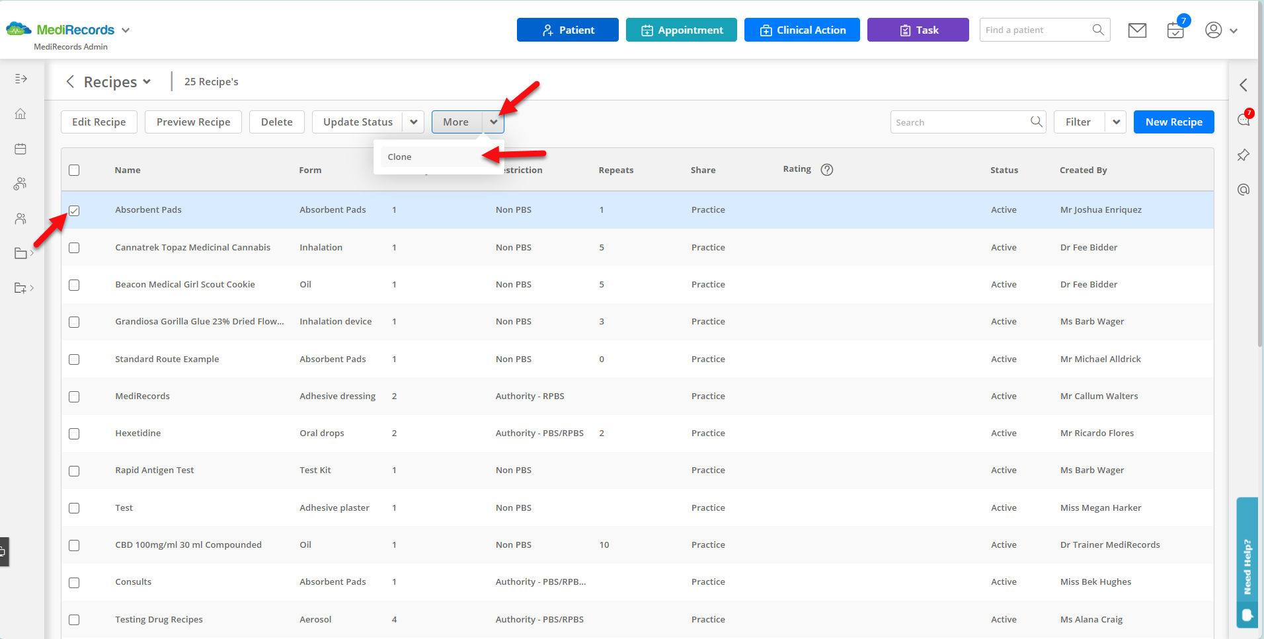Sort by the Status column header
This screenshot has width=1264, height=639.
click(x=1004, y=170)
